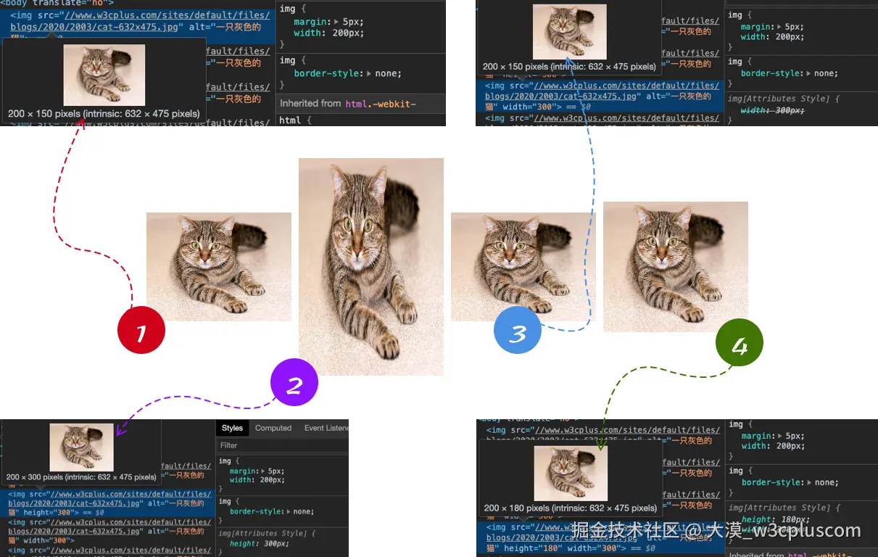
Task: Open the Computed tab
Action: pyautogui.click(x=273, y=428)
